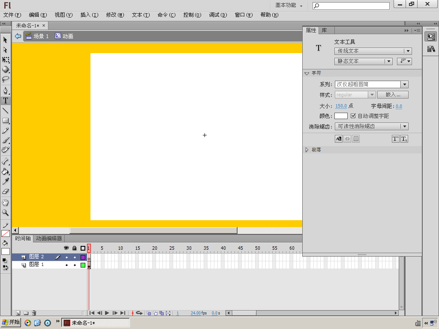Click the 嵌入... button
This screenshot has width=439, height=329.
coord(393,95)
